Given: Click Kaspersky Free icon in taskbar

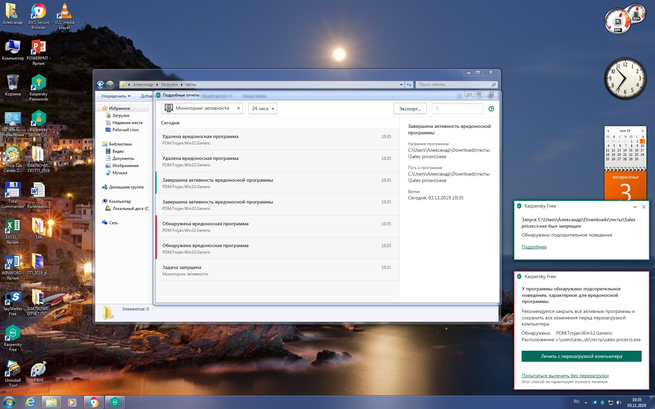Looking at the screenshot, I should pyautogui.click(x=115, y=402).
